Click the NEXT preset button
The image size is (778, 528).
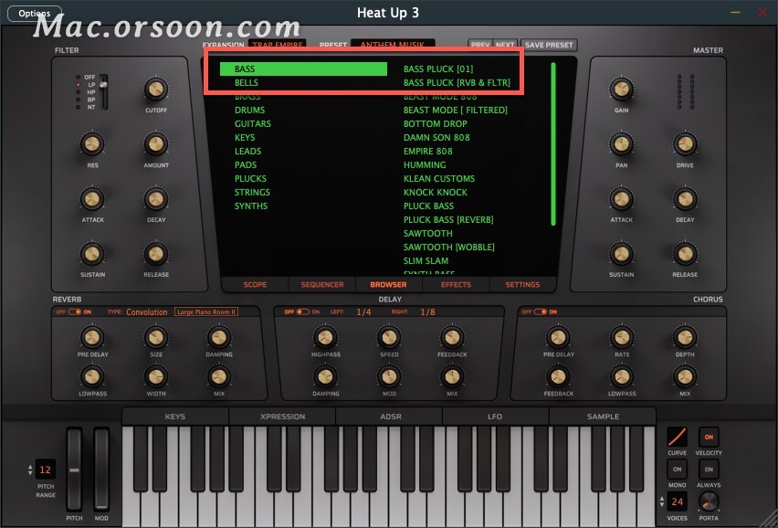(x=505, y=45)
